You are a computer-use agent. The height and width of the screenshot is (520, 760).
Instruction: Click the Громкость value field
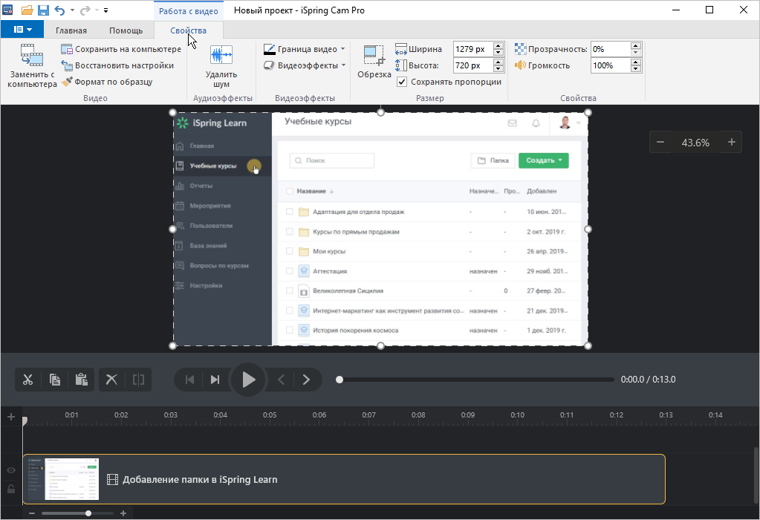tap(611, 65)
